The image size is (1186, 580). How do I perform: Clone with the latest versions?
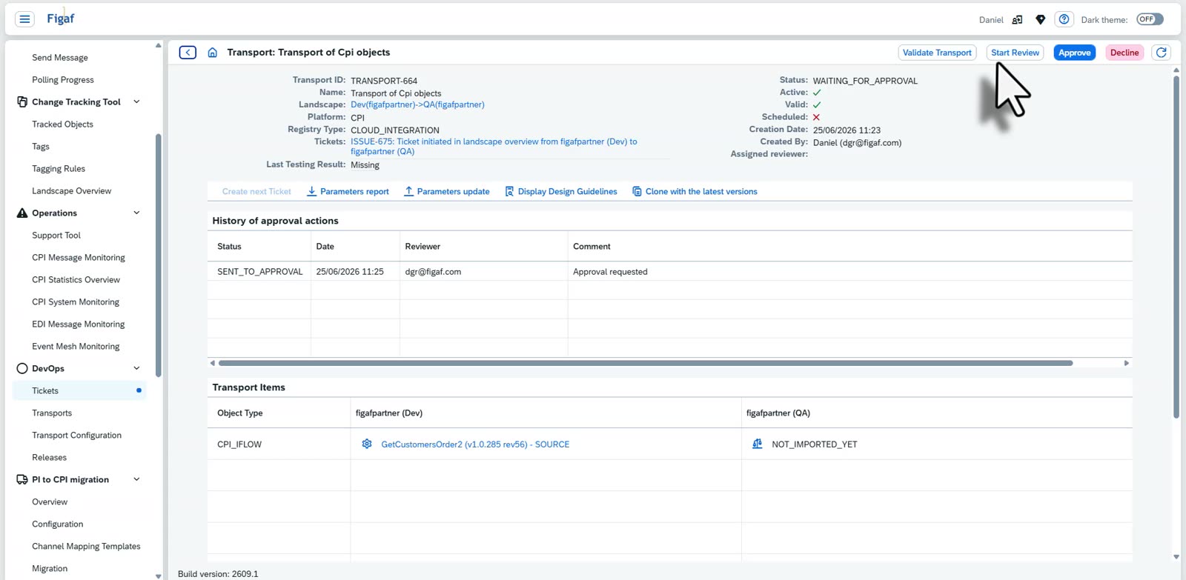pyautogui.click(x=695, y=192)
